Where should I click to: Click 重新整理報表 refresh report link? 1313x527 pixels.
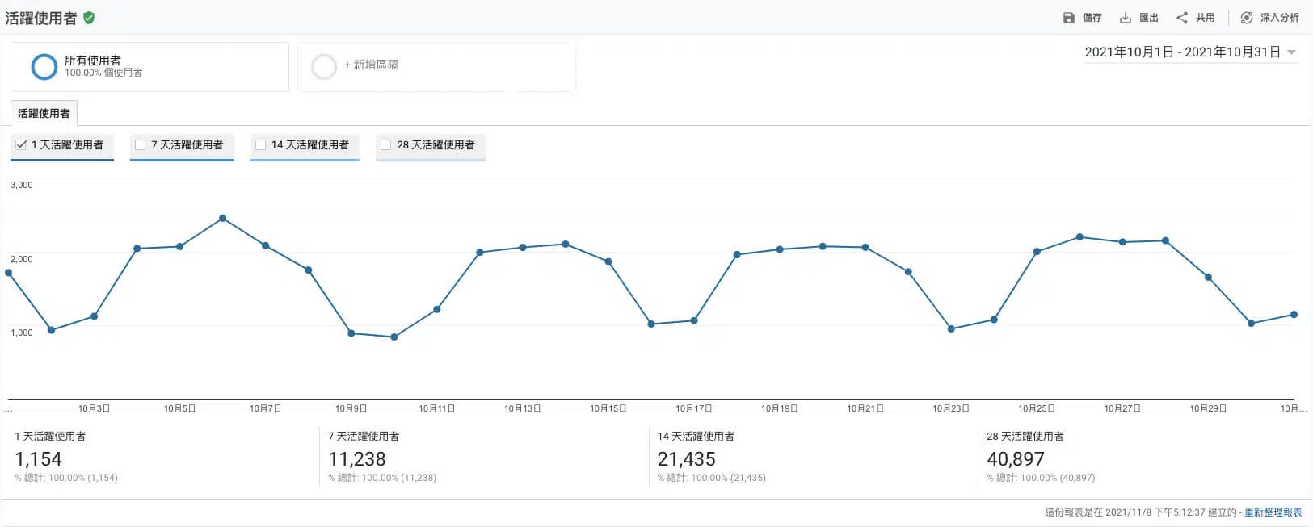pyautogui.click(x=1273, y=512)
